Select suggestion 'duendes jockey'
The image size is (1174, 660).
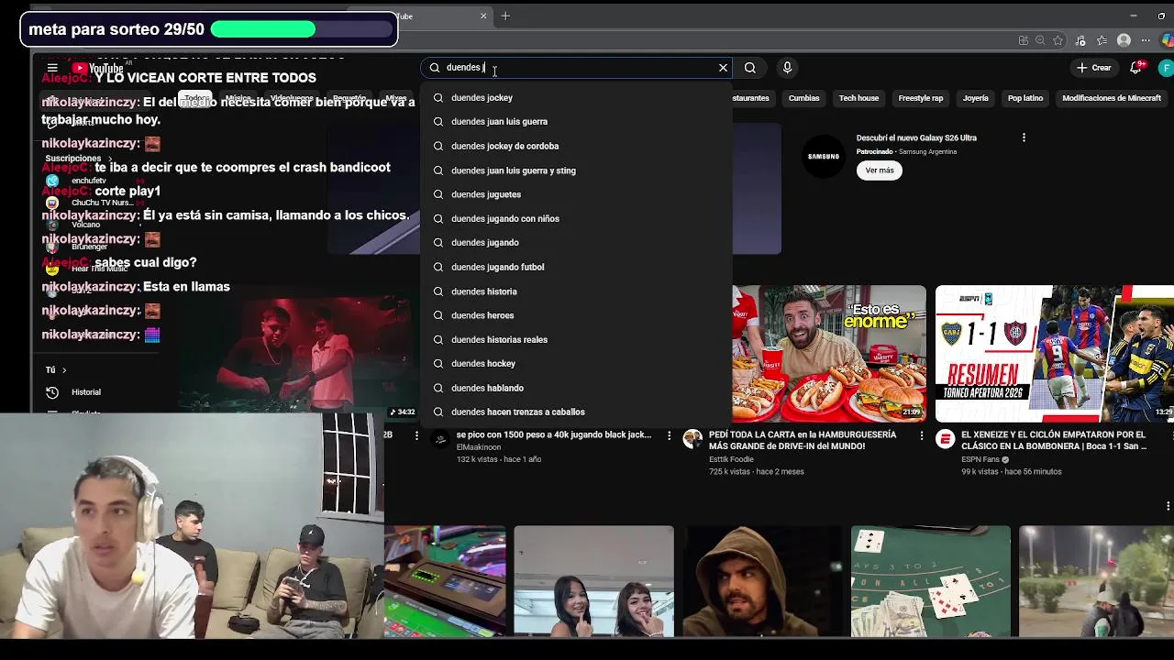pyautogui.click(x=577, y=97)
